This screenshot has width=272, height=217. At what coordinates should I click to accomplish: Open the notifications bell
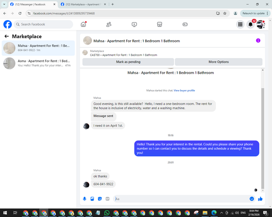[250, 24]
